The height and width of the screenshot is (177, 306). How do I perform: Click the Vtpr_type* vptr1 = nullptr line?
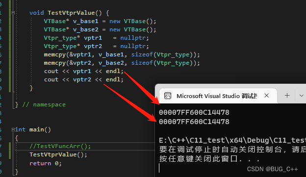coord(97,38)
